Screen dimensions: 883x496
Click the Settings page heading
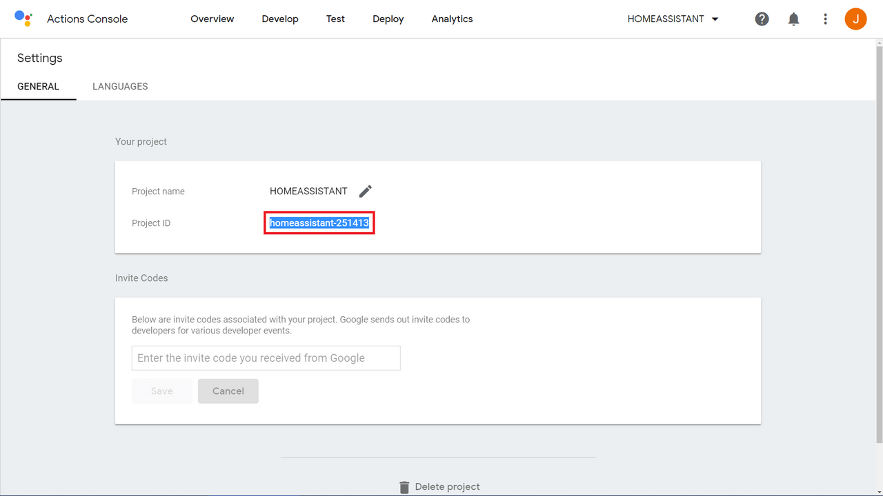tap(40, 59)
